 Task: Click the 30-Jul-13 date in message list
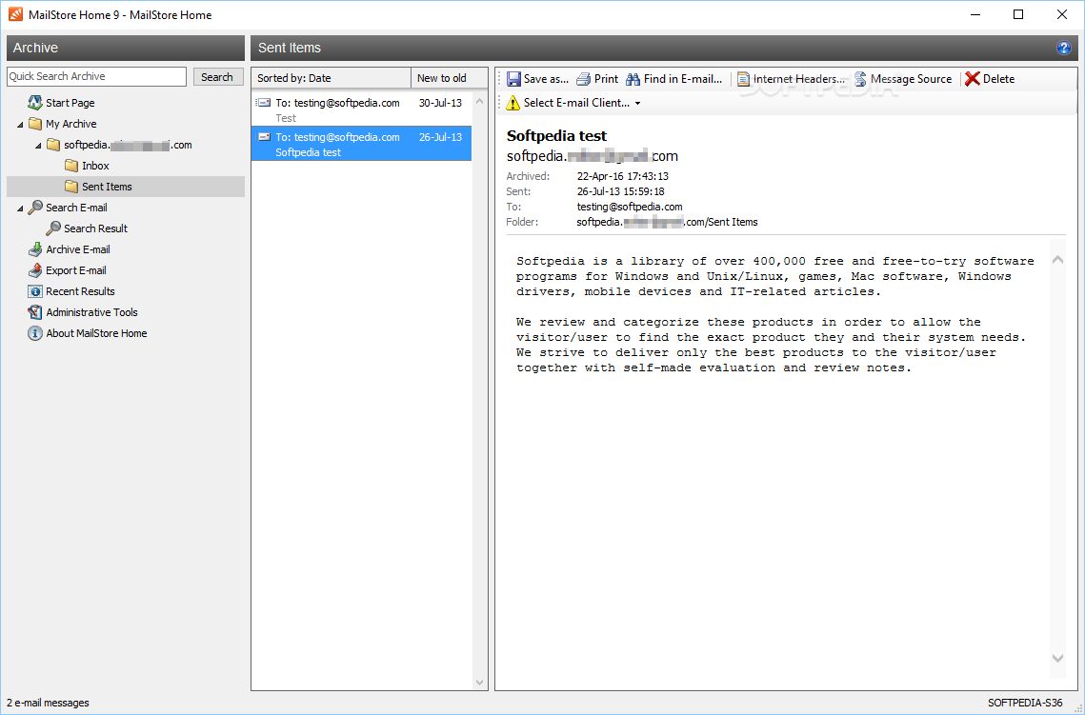[440, 103]
